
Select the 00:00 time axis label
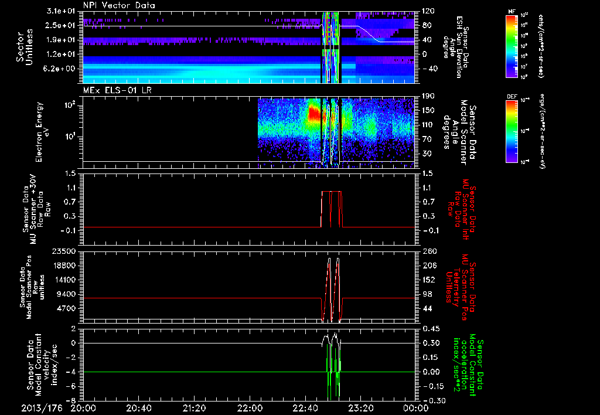click(x=415, y=408)
